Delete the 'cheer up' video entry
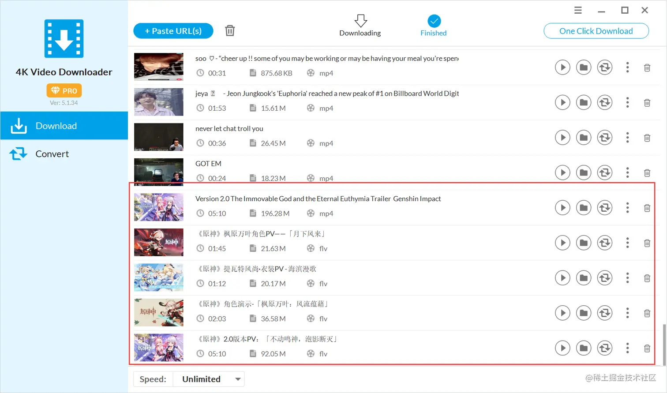The height and width of the screenshot is (393, 667). 647,68
